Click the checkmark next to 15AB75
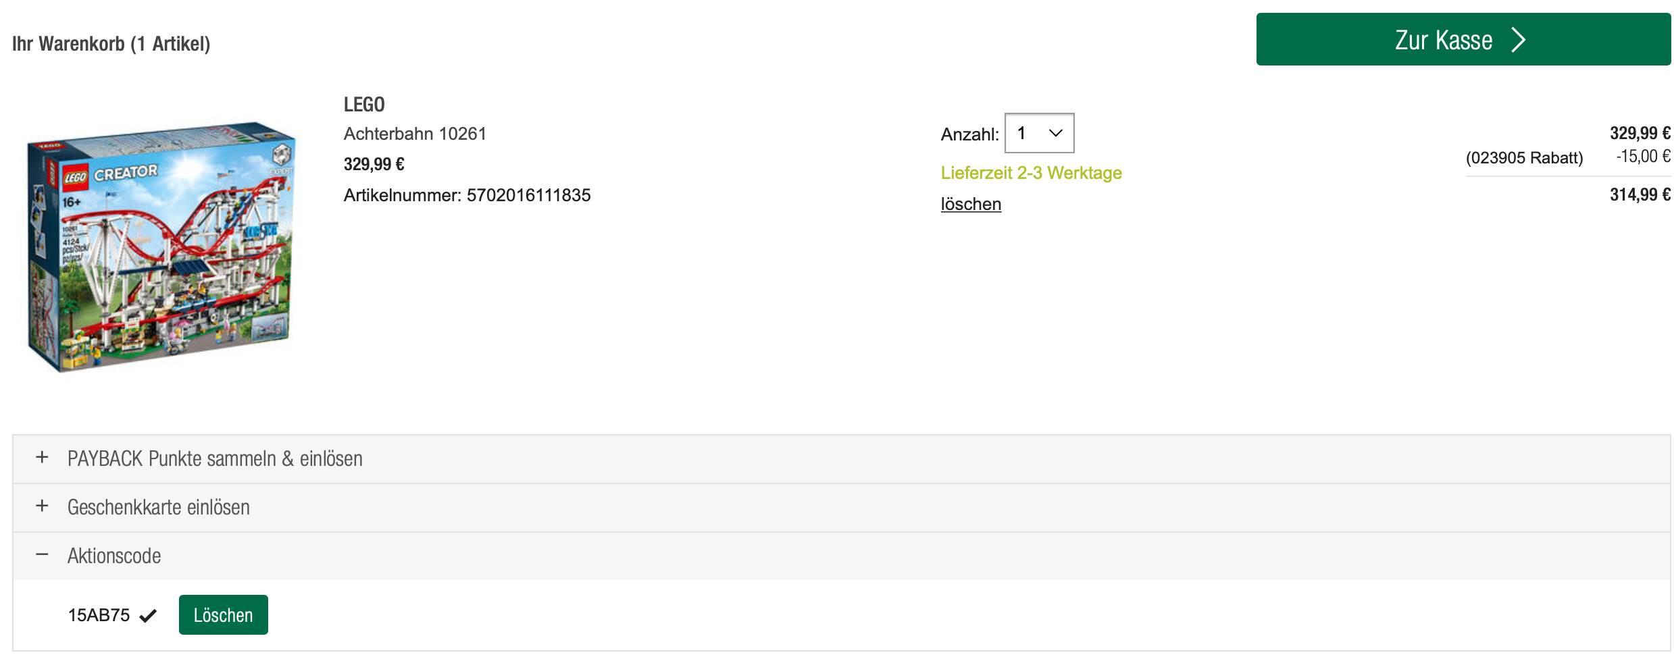This screenshot has height=659, width=1674. (148, 616)
